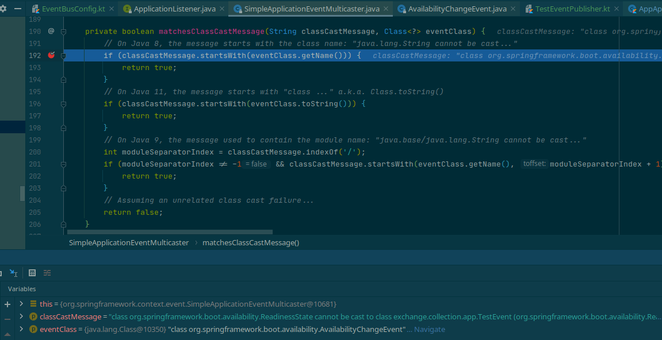662x340 pixels.
Task: Click the object icon beside the 'this' variable
Action: 33,304
